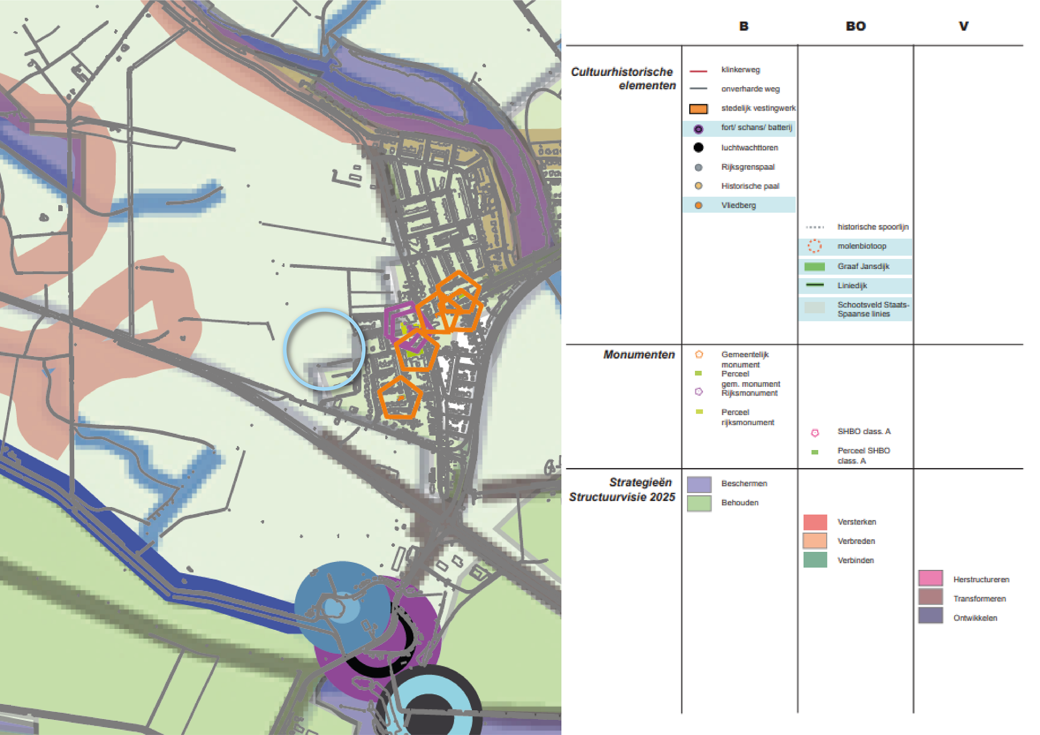Click the Perceel rijksmonument square icon
Image resolution: width=1040 pixels, height=735 pixels.
699,411
